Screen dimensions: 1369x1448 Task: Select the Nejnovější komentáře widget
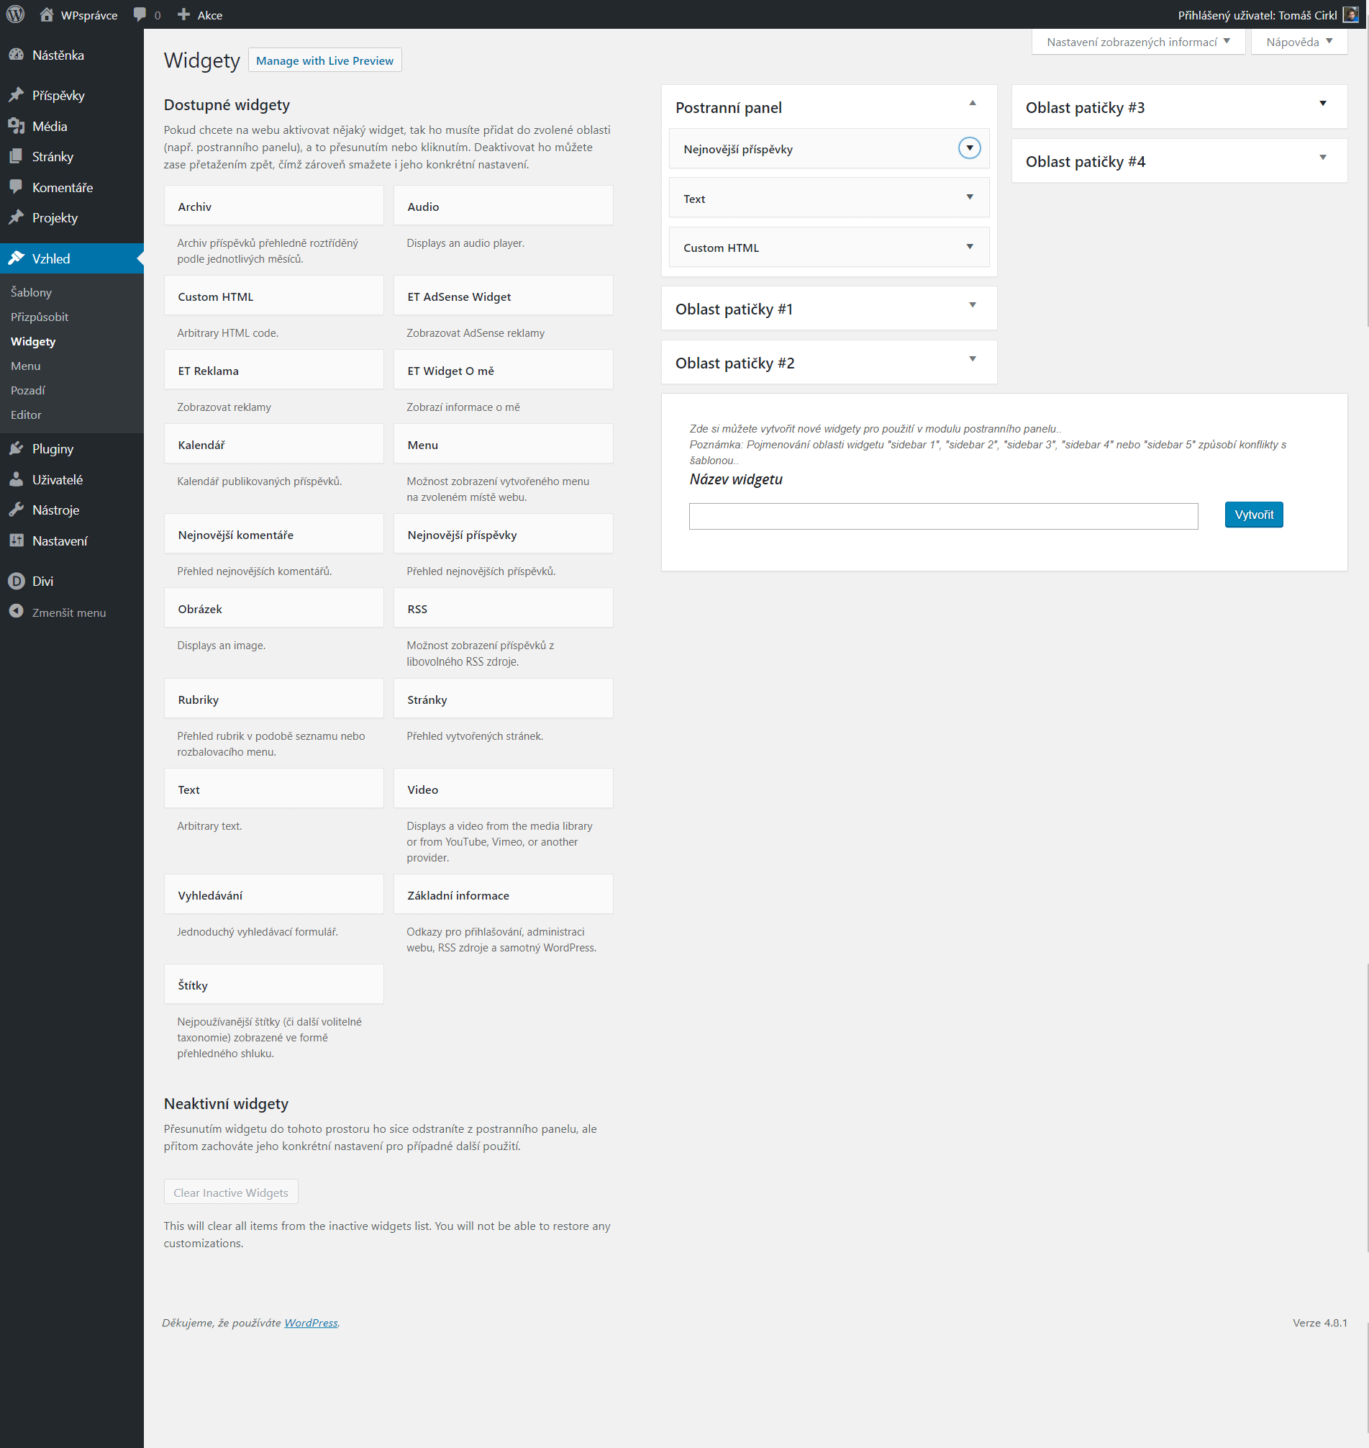[x=273, y=535]
